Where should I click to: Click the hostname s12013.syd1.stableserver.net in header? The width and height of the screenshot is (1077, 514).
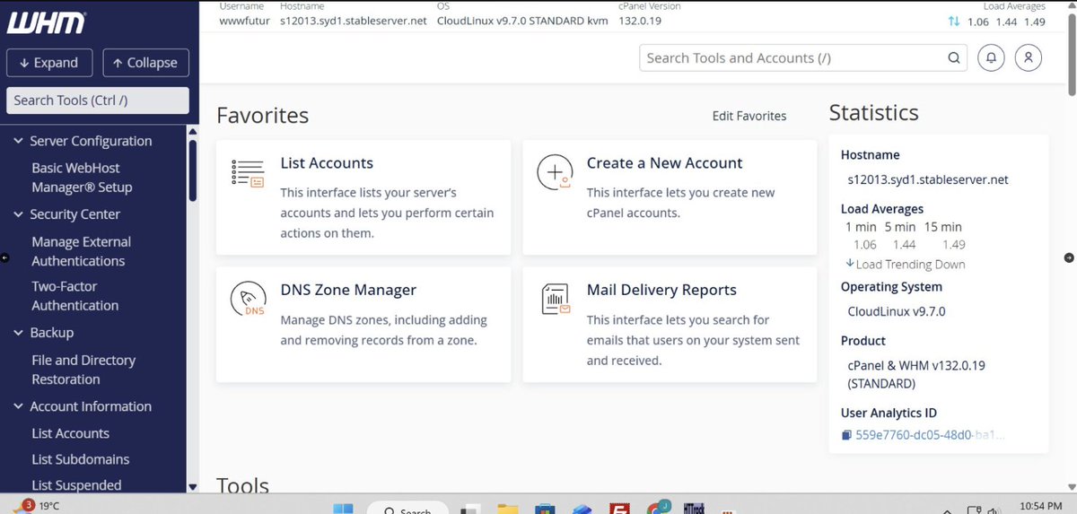353,21
